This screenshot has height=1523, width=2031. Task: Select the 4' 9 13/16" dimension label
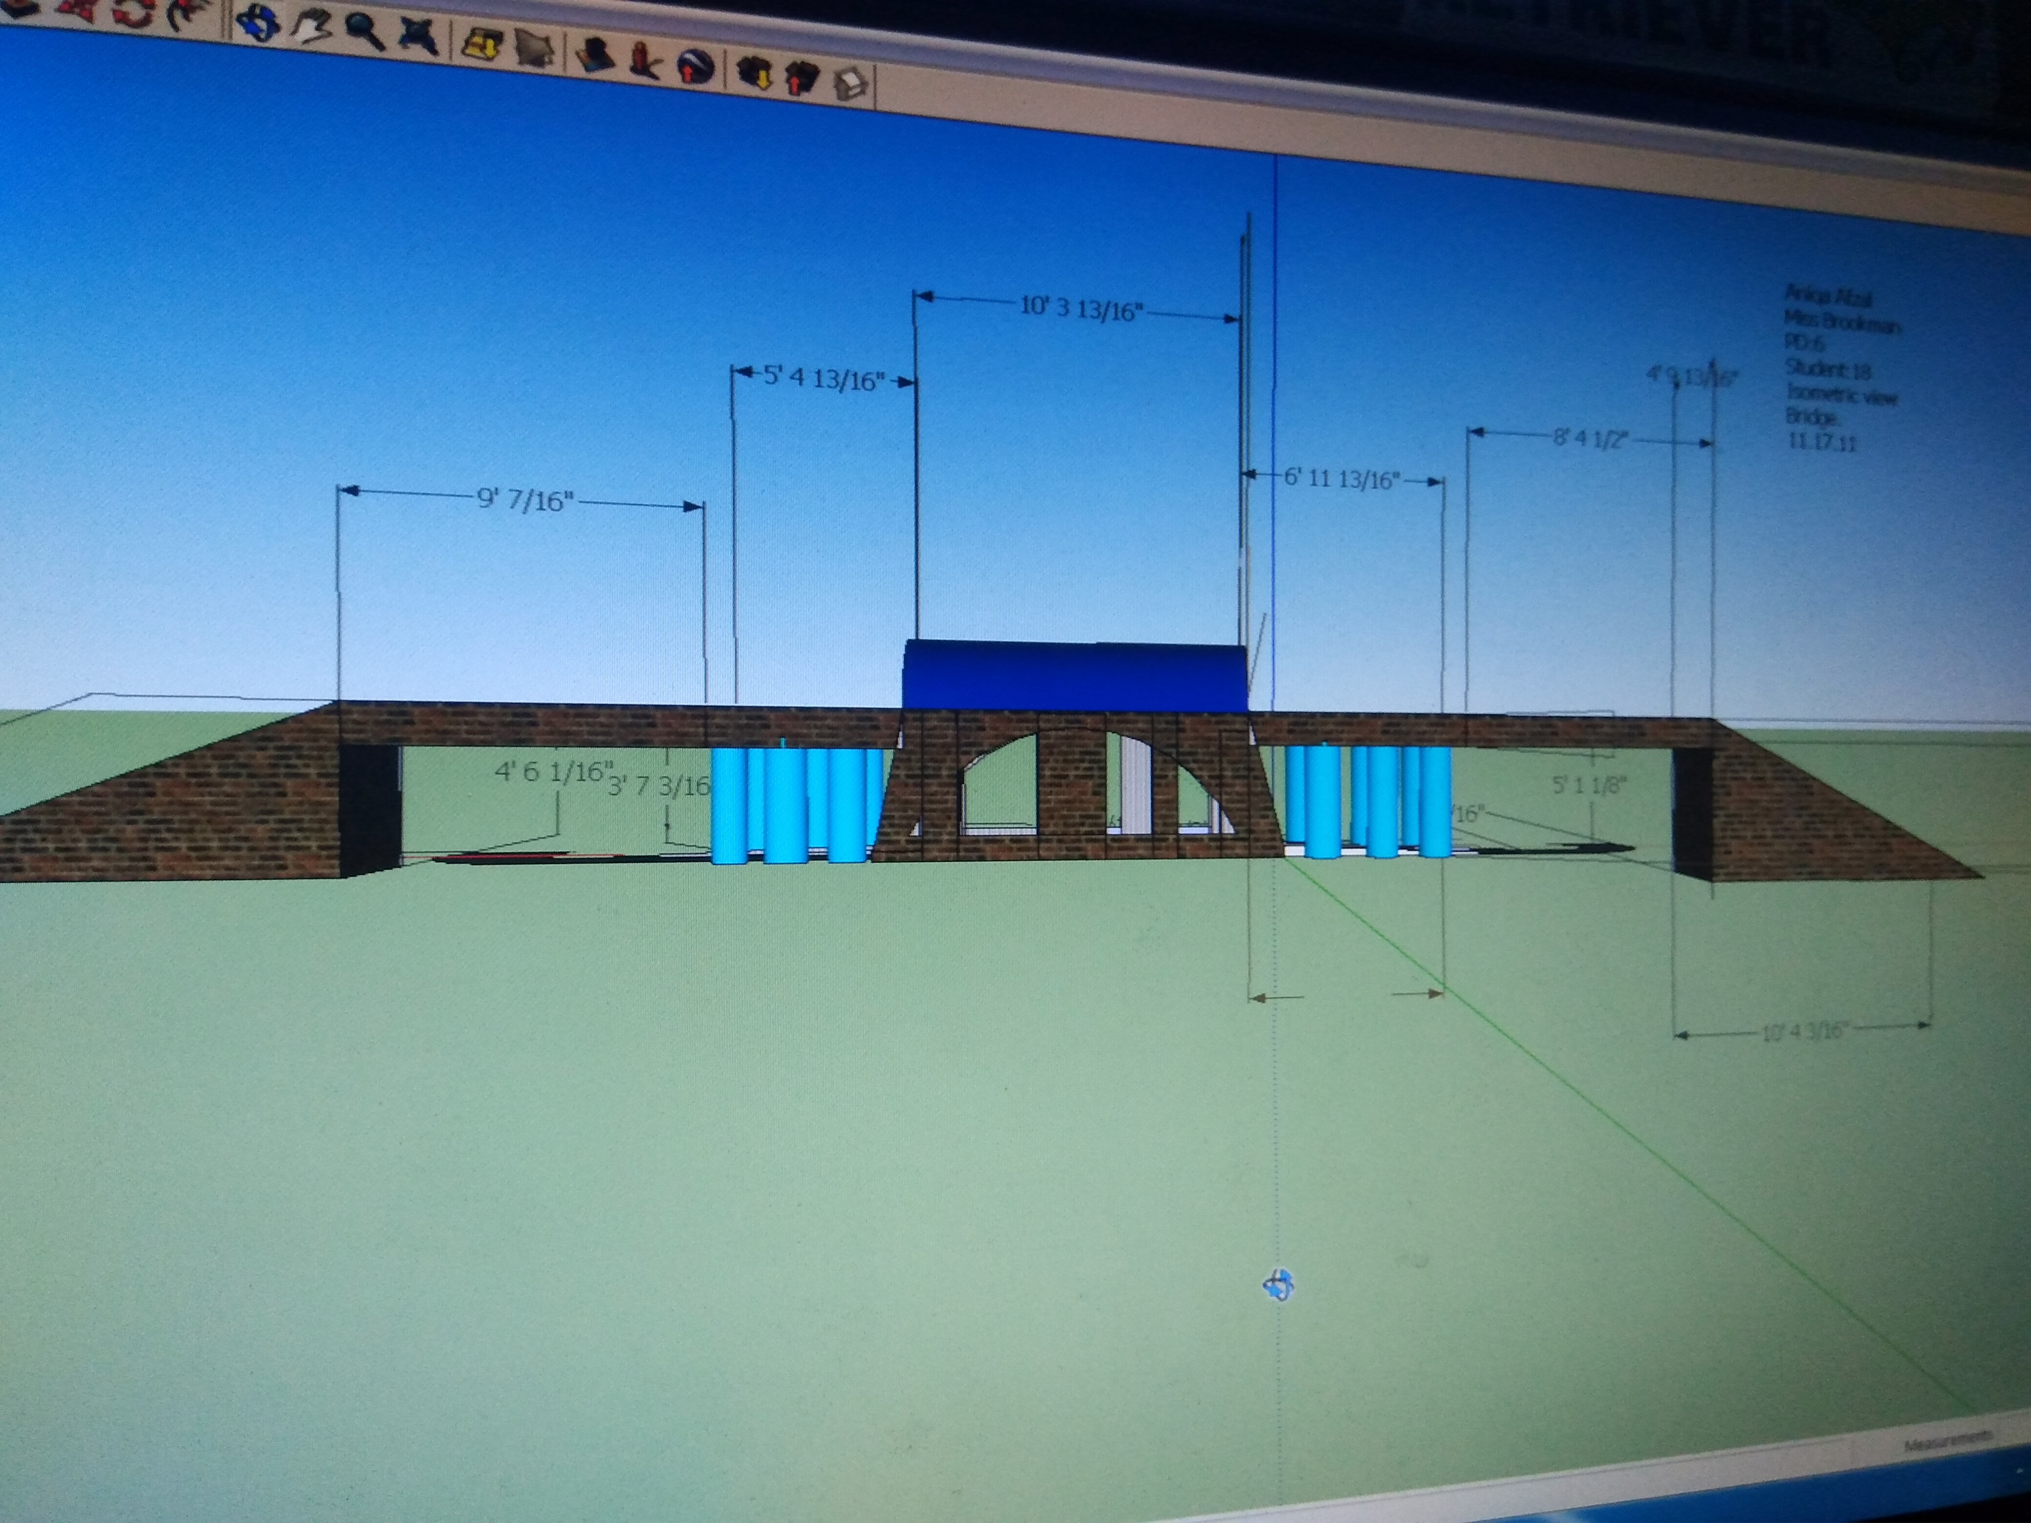tap(1692, 376)
